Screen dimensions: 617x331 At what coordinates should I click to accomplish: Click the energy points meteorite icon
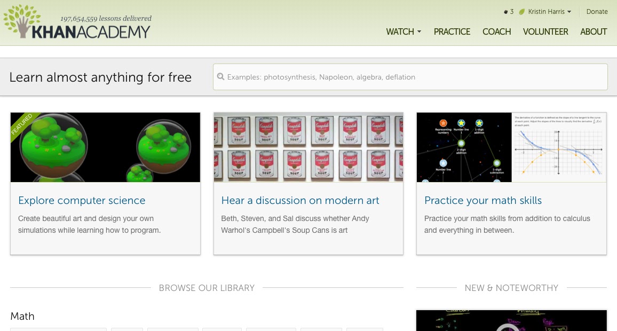point(505,12)
